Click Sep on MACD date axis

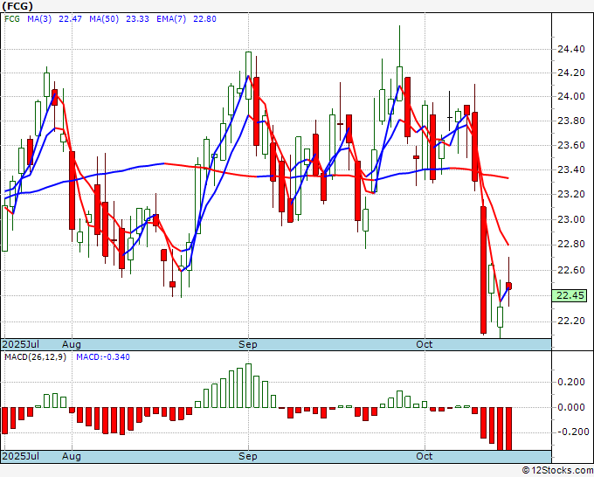coord(248,456)
